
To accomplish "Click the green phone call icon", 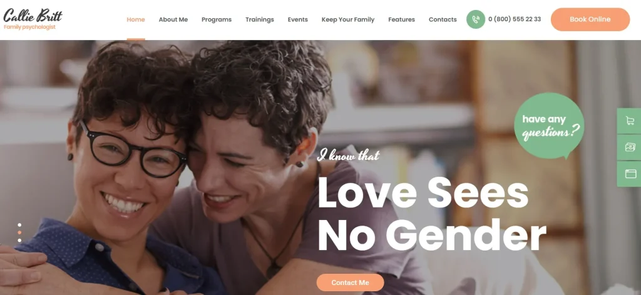I will click(x=476, y=19).
